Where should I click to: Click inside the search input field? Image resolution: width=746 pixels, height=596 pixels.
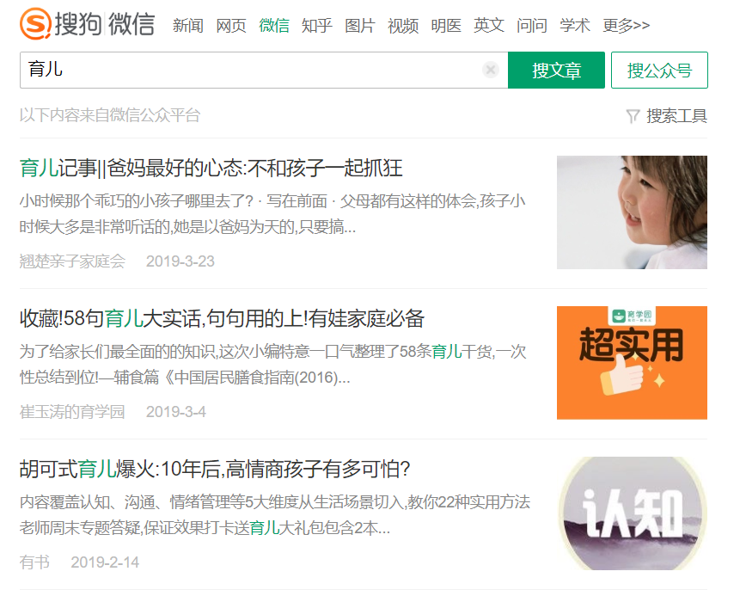click(x=258, y=70)
